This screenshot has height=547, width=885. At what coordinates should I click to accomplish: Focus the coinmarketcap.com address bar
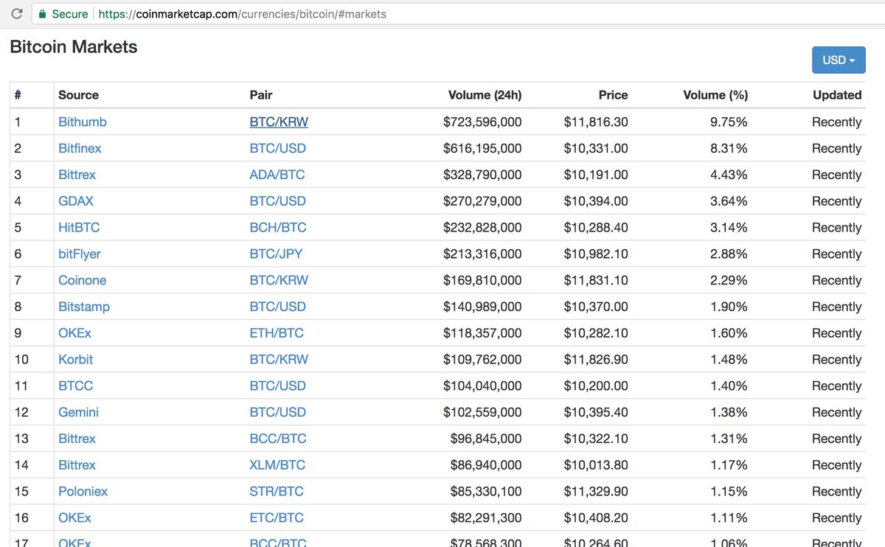(x=457, y=14)
